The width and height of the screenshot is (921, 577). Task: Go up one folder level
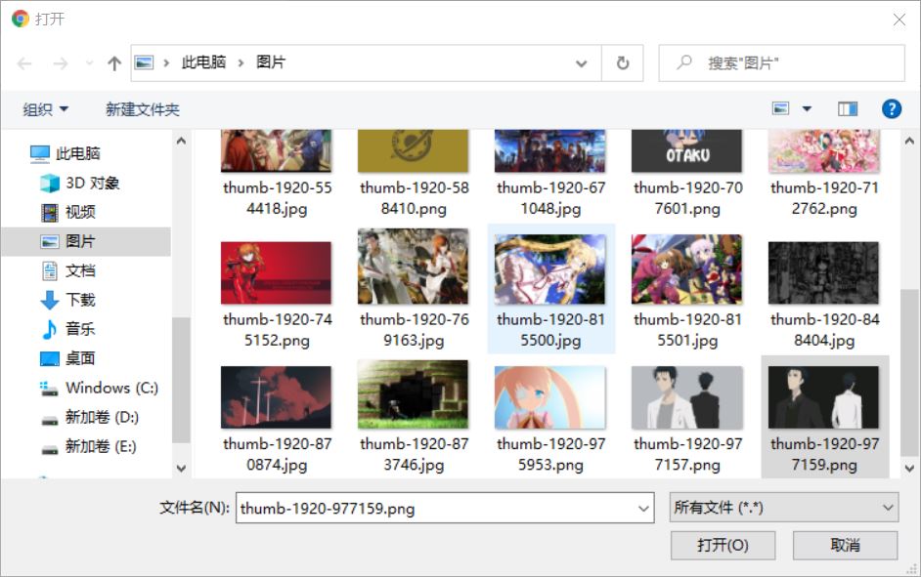pyautogui.click(x=114, y=63)
